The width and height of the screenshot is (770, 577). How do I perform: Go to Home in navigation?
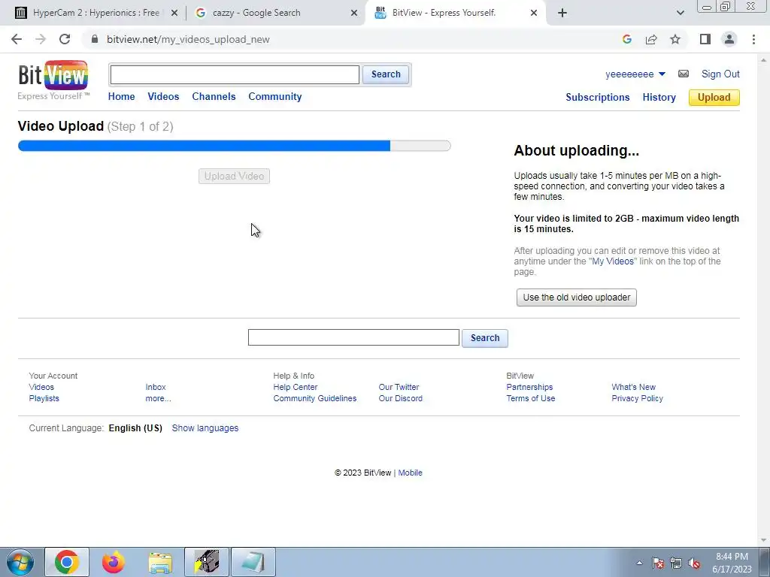(121, 97)
